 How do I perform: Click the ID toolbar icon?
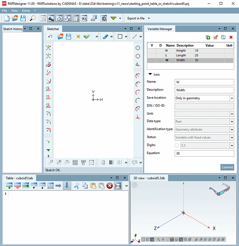click(x=104, y=19)
